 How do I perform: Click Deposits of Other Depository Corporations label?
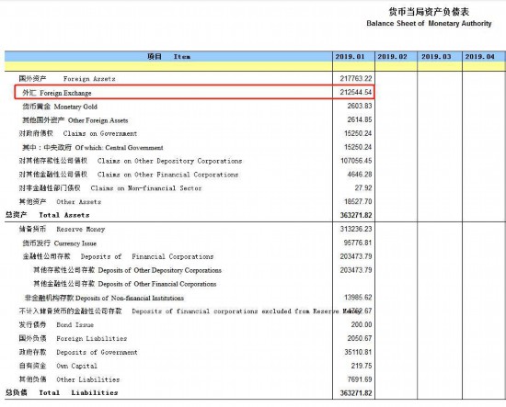pyautogui.click(x=128, y=270)
